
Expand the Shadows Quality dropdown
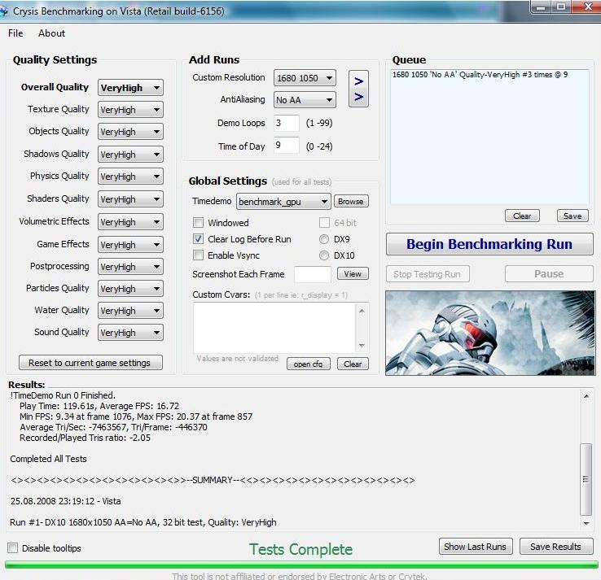pyautogui.click(x=130, y=155)
